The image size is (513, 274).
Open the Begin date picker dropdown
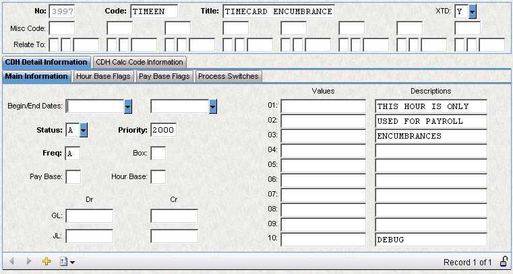[x=127, y=106]
